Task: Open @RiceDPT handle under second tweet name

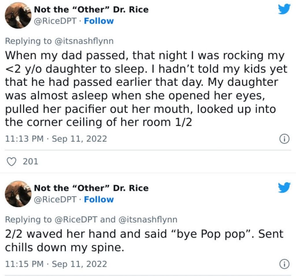Action: pyautogui.click(x=55, y=199)
